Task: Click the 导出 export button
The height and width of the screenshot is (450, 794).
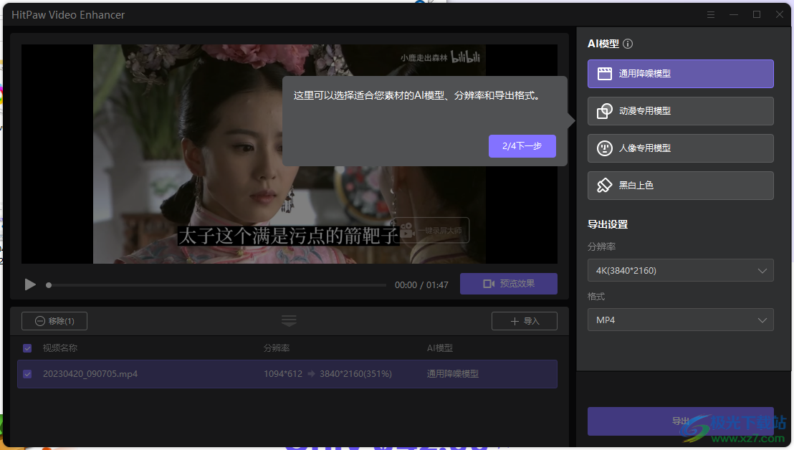Action: (680, 421)
